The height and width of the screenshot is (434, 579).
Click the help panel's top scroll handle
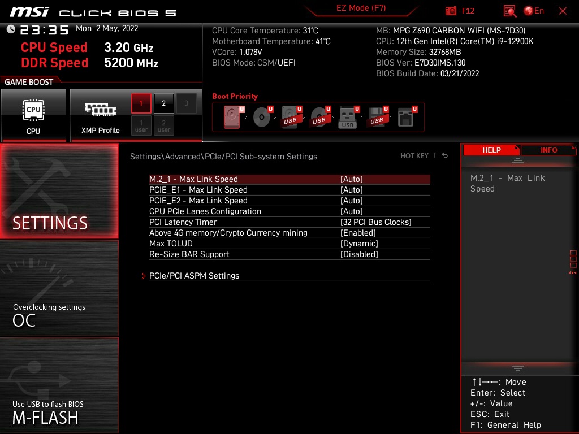(518, 160)
